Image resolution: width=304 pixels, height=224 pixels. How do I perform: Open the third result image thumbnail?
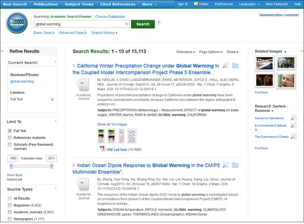coord(122,136)
